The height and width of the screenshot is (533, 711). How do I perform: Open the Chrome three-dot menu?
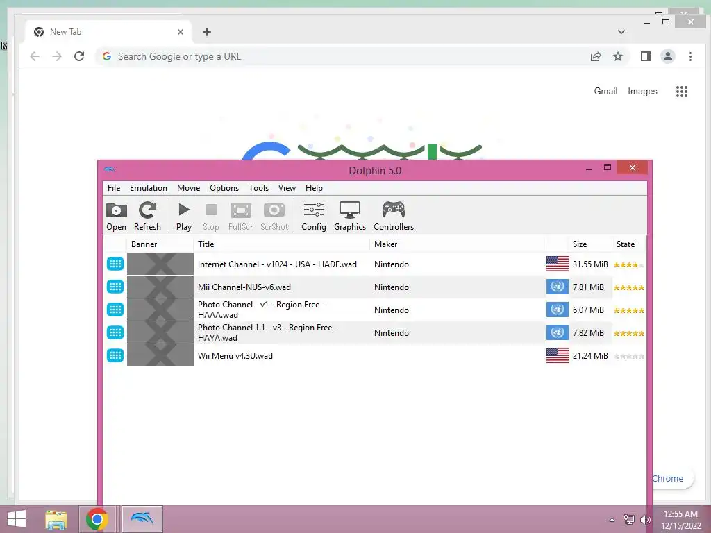[x=690, y=56]
